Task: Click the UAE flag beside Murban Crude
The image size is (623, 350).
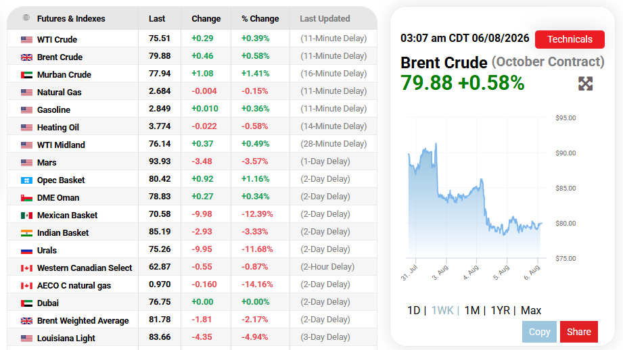Action: [26, 75]
